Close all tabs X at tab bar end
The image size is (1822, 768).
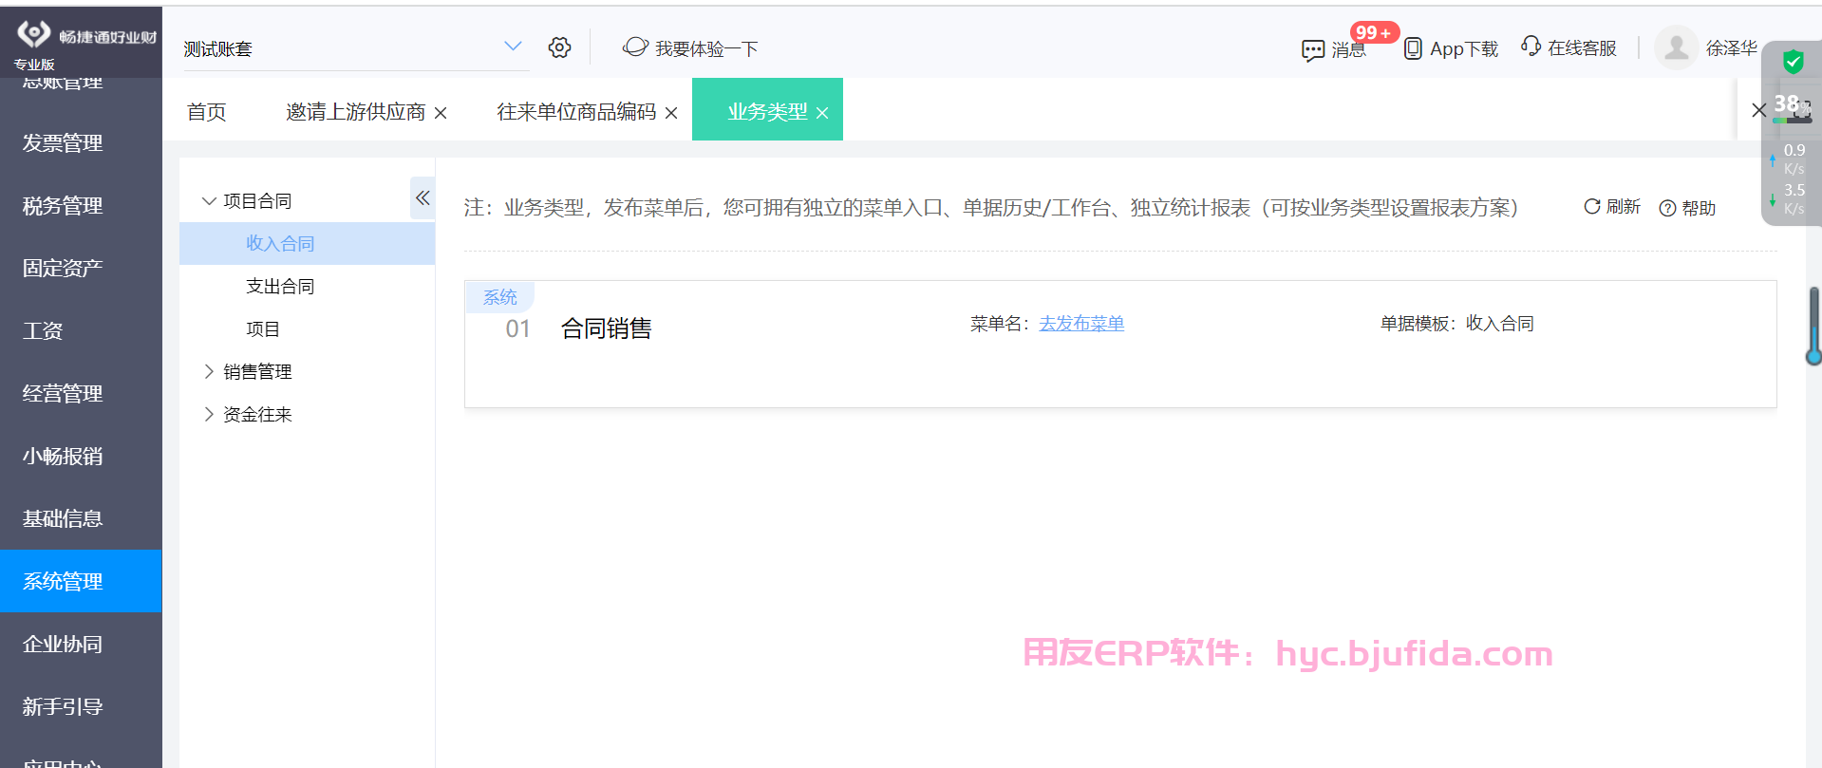point(1758,110)
